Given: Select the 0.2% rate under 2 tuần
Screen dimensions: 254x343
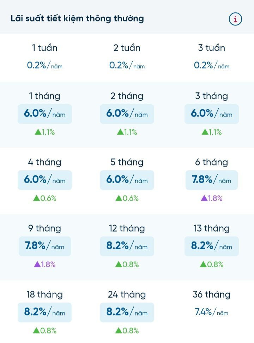Looking at the screenshot, I should click(x=127, y=65).
